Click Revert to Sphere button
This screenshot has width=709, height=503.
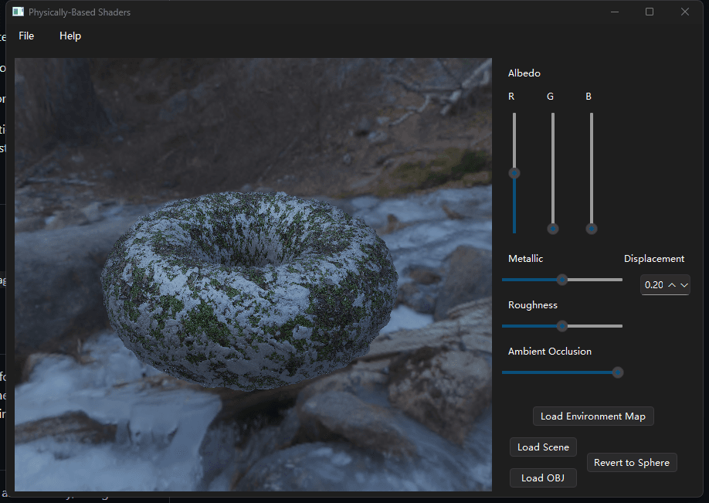click(x=632, y=462)
